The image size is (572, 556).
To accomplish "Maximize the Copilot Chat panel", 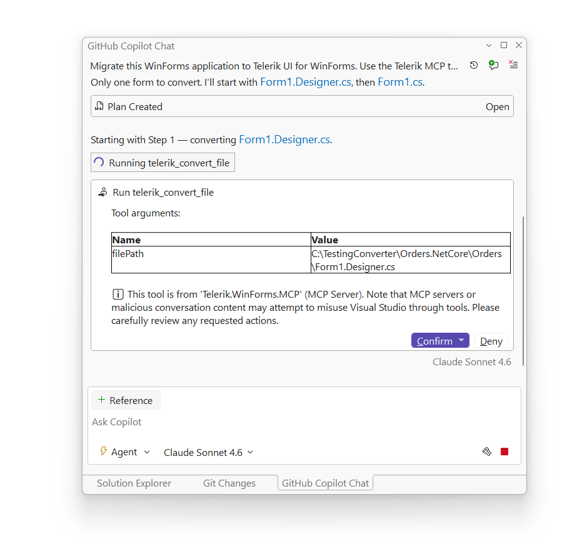I will 504,45.
